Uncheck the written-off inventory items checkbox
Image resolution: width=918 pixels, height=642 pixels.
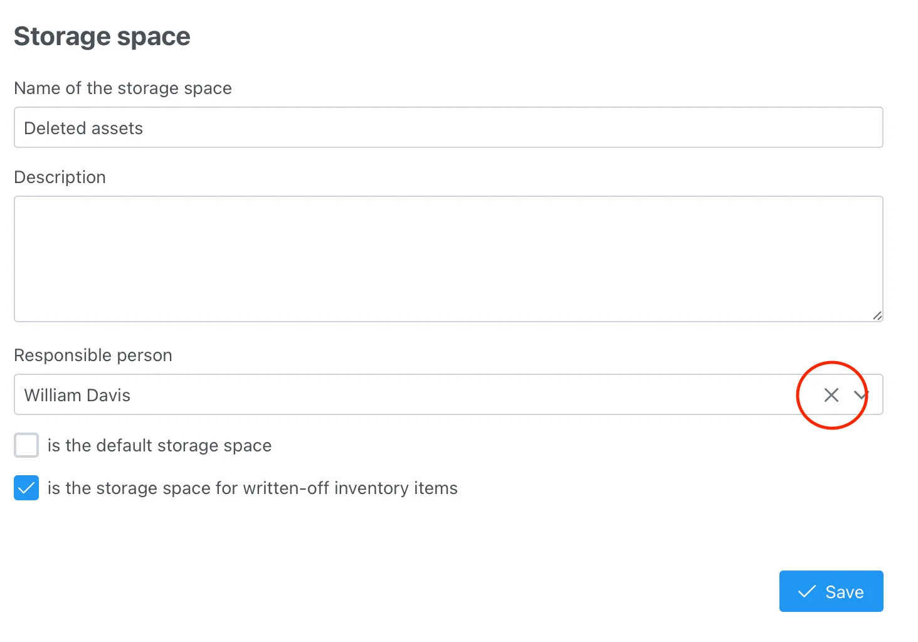[x=26, y=488]
